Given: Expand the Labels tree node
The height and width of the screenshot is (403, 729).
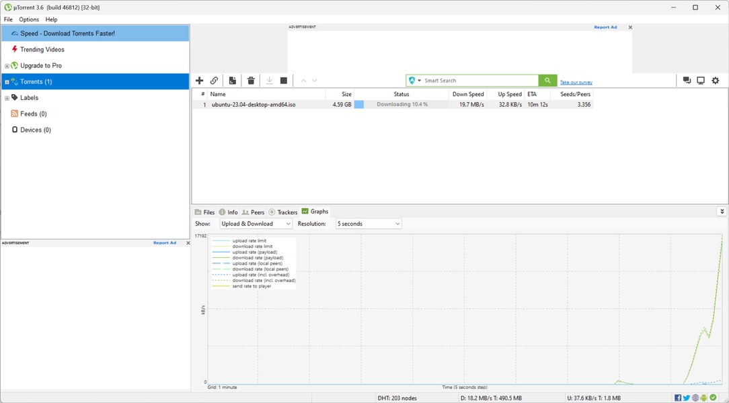Looking at the screenshot, I should pyautogui.click(x=7, y=98).
